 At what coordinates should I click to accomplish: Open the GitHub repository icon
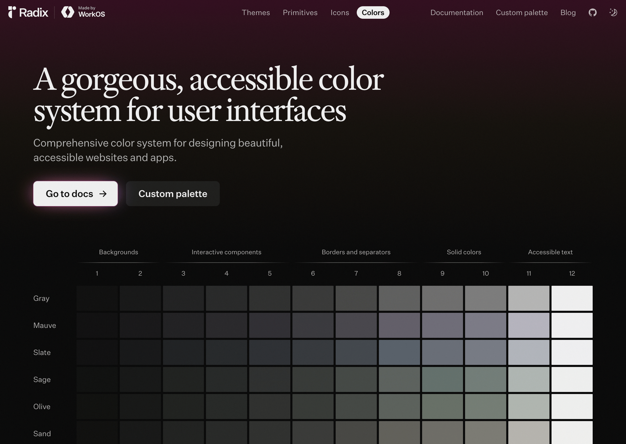pos(592,12)
